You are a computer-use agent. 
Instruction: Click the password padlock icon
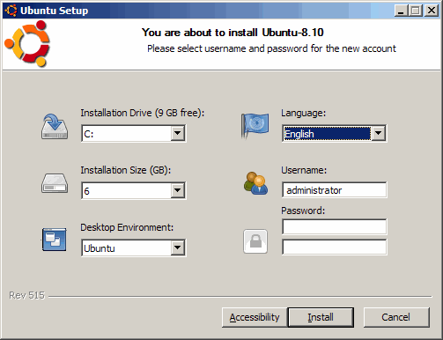pos(255,241)
